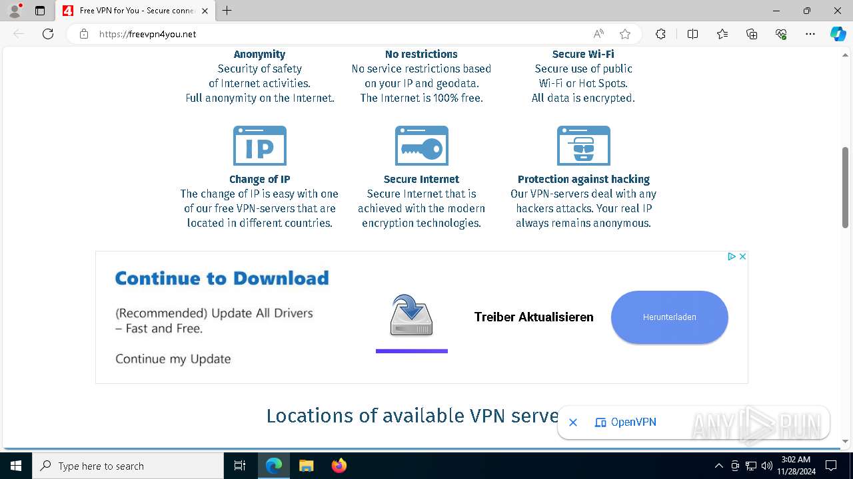Select the Free VPN for You tab
This screenshot has width=853, height=479.
click(135, 11)
